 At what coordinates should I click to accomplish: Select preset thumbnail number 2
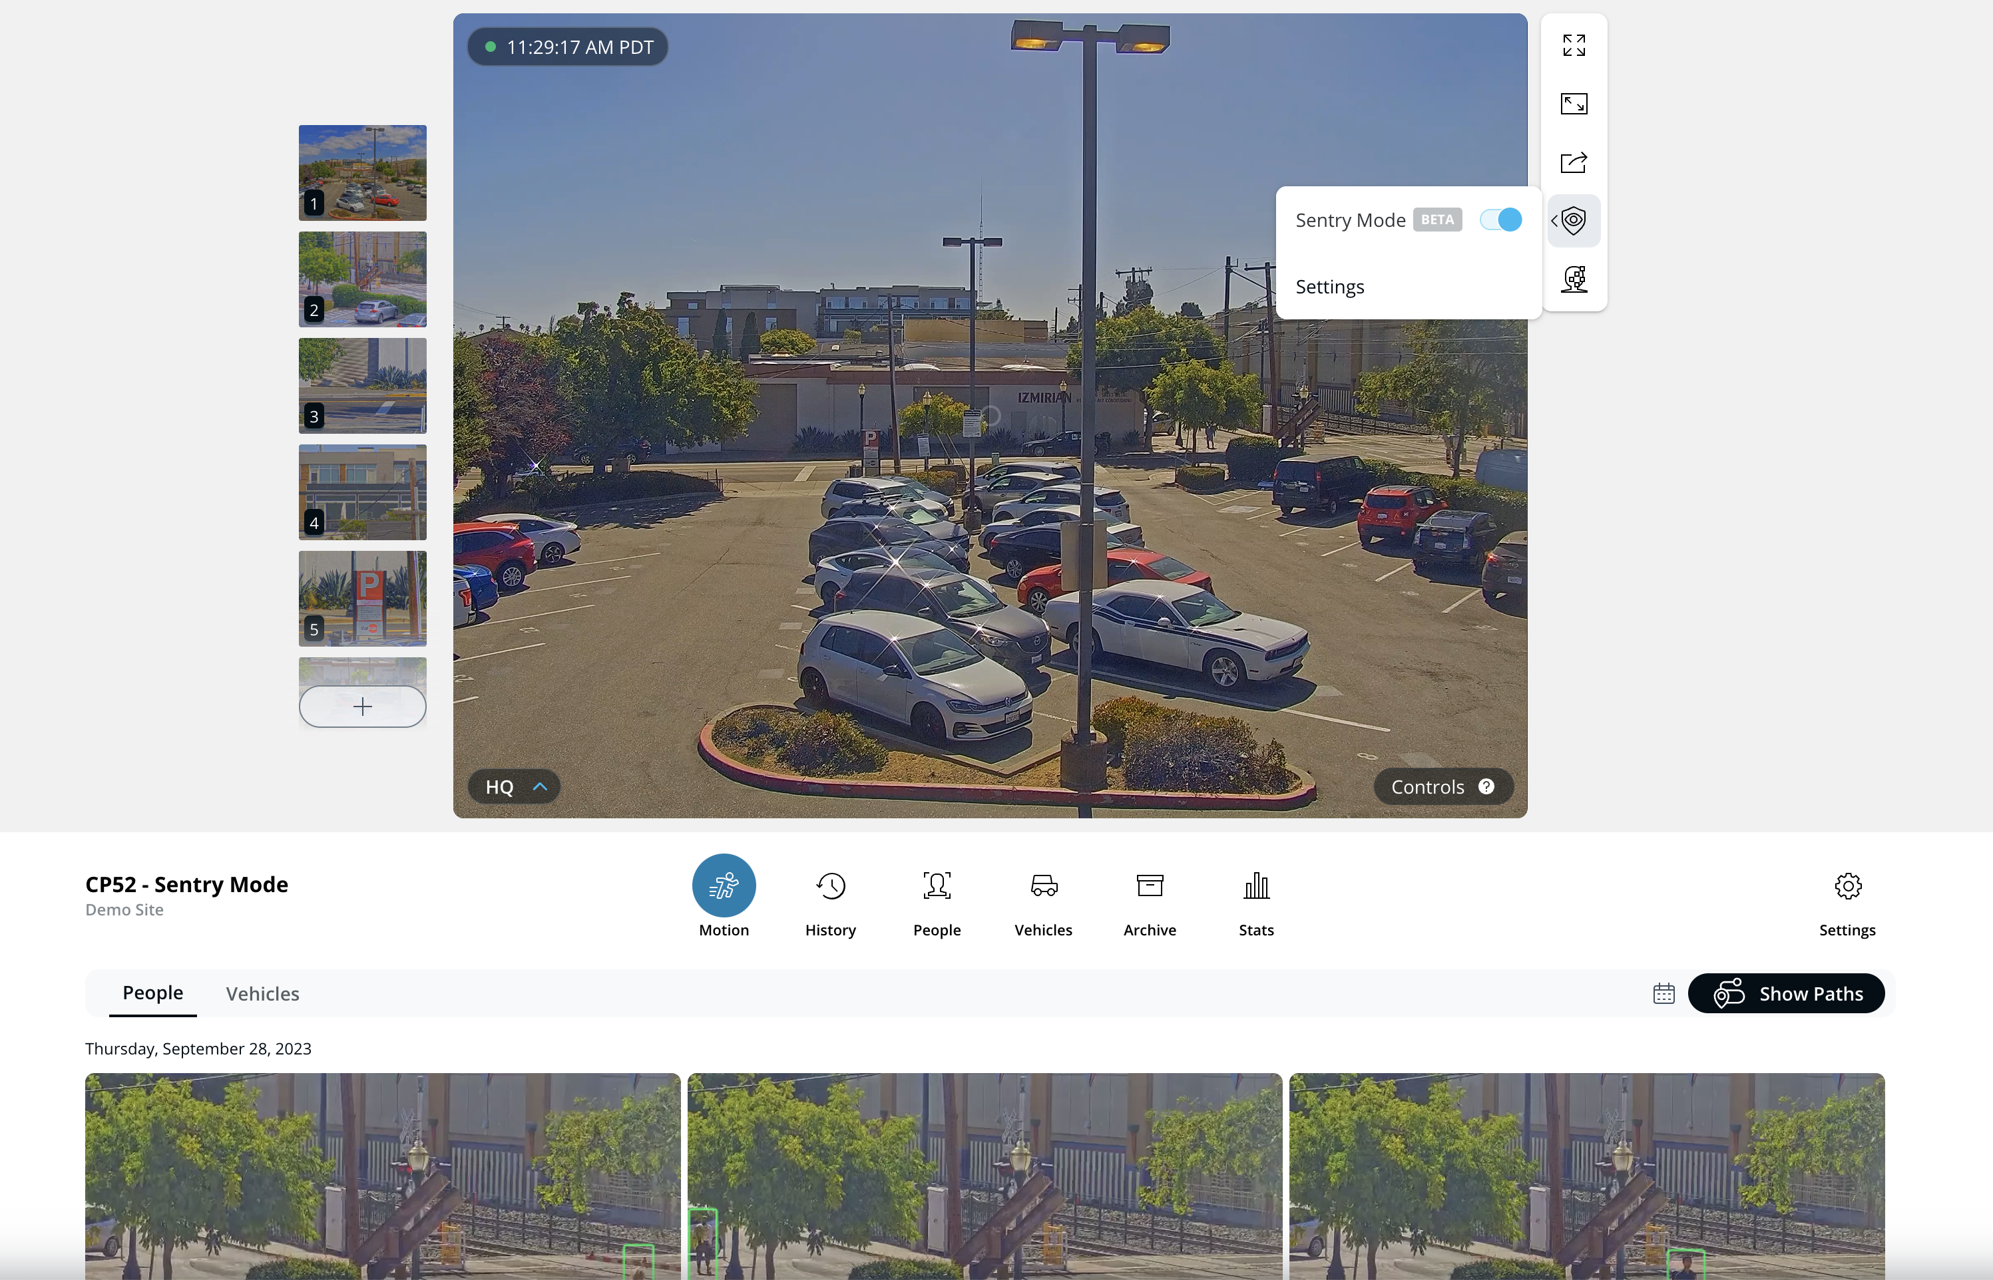[x=363, y=279]
